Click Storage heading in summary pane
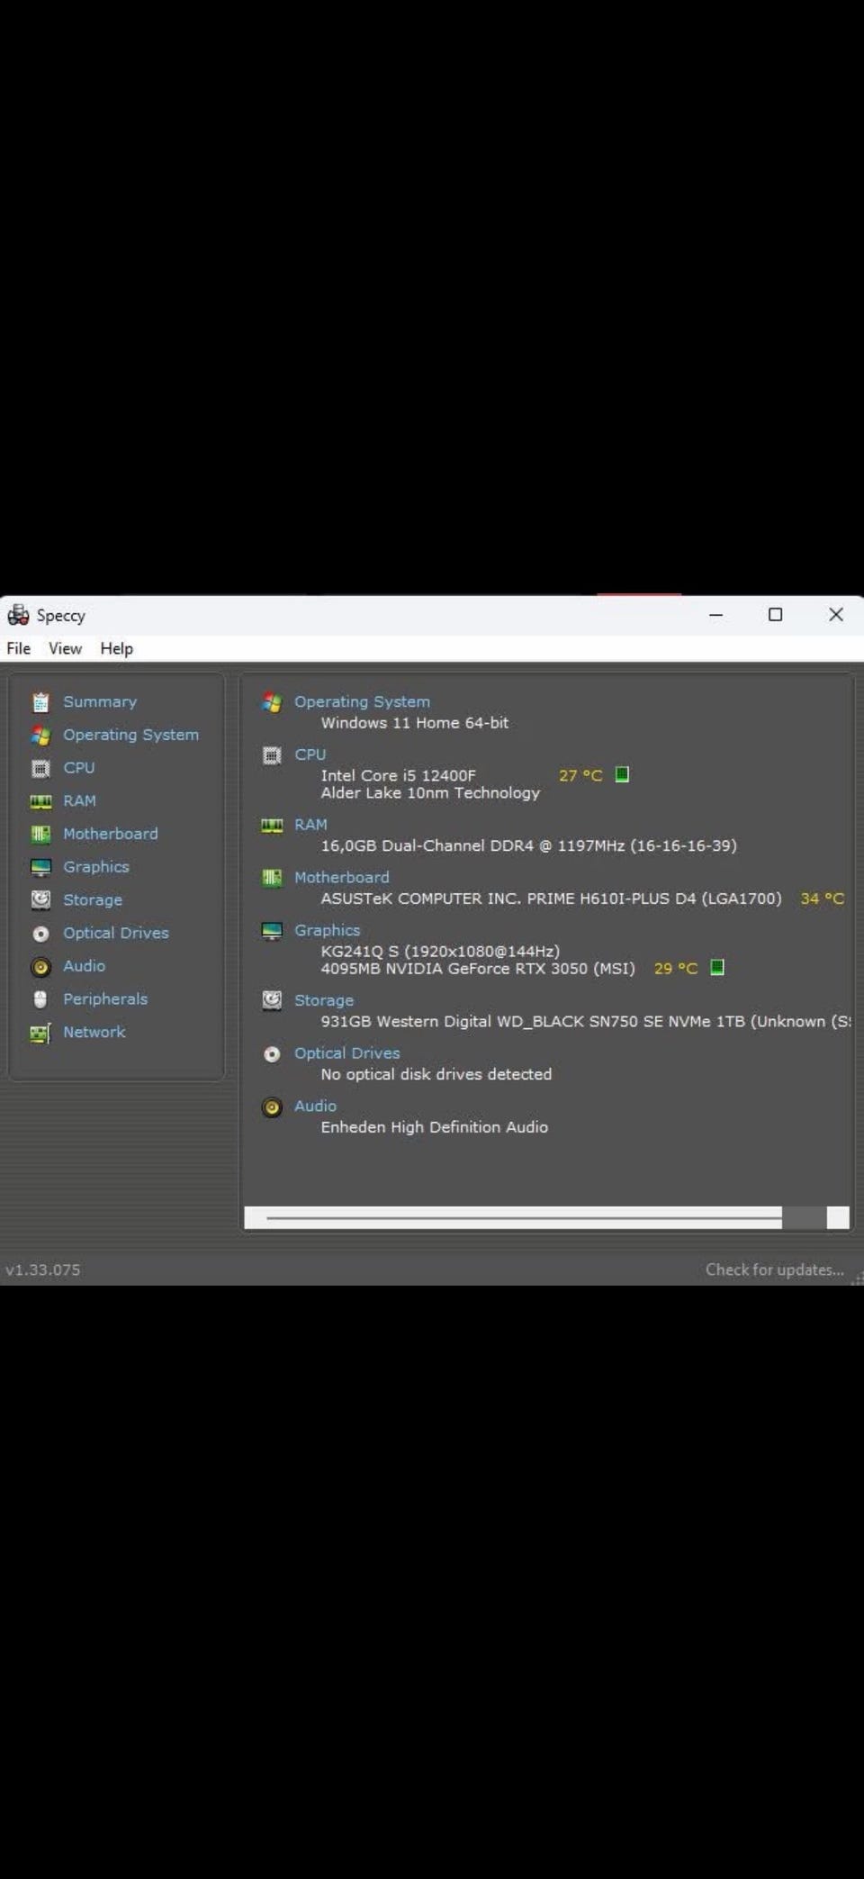Image resolution: width=864 pixels, height=1879 pixels. point(323,1000)
